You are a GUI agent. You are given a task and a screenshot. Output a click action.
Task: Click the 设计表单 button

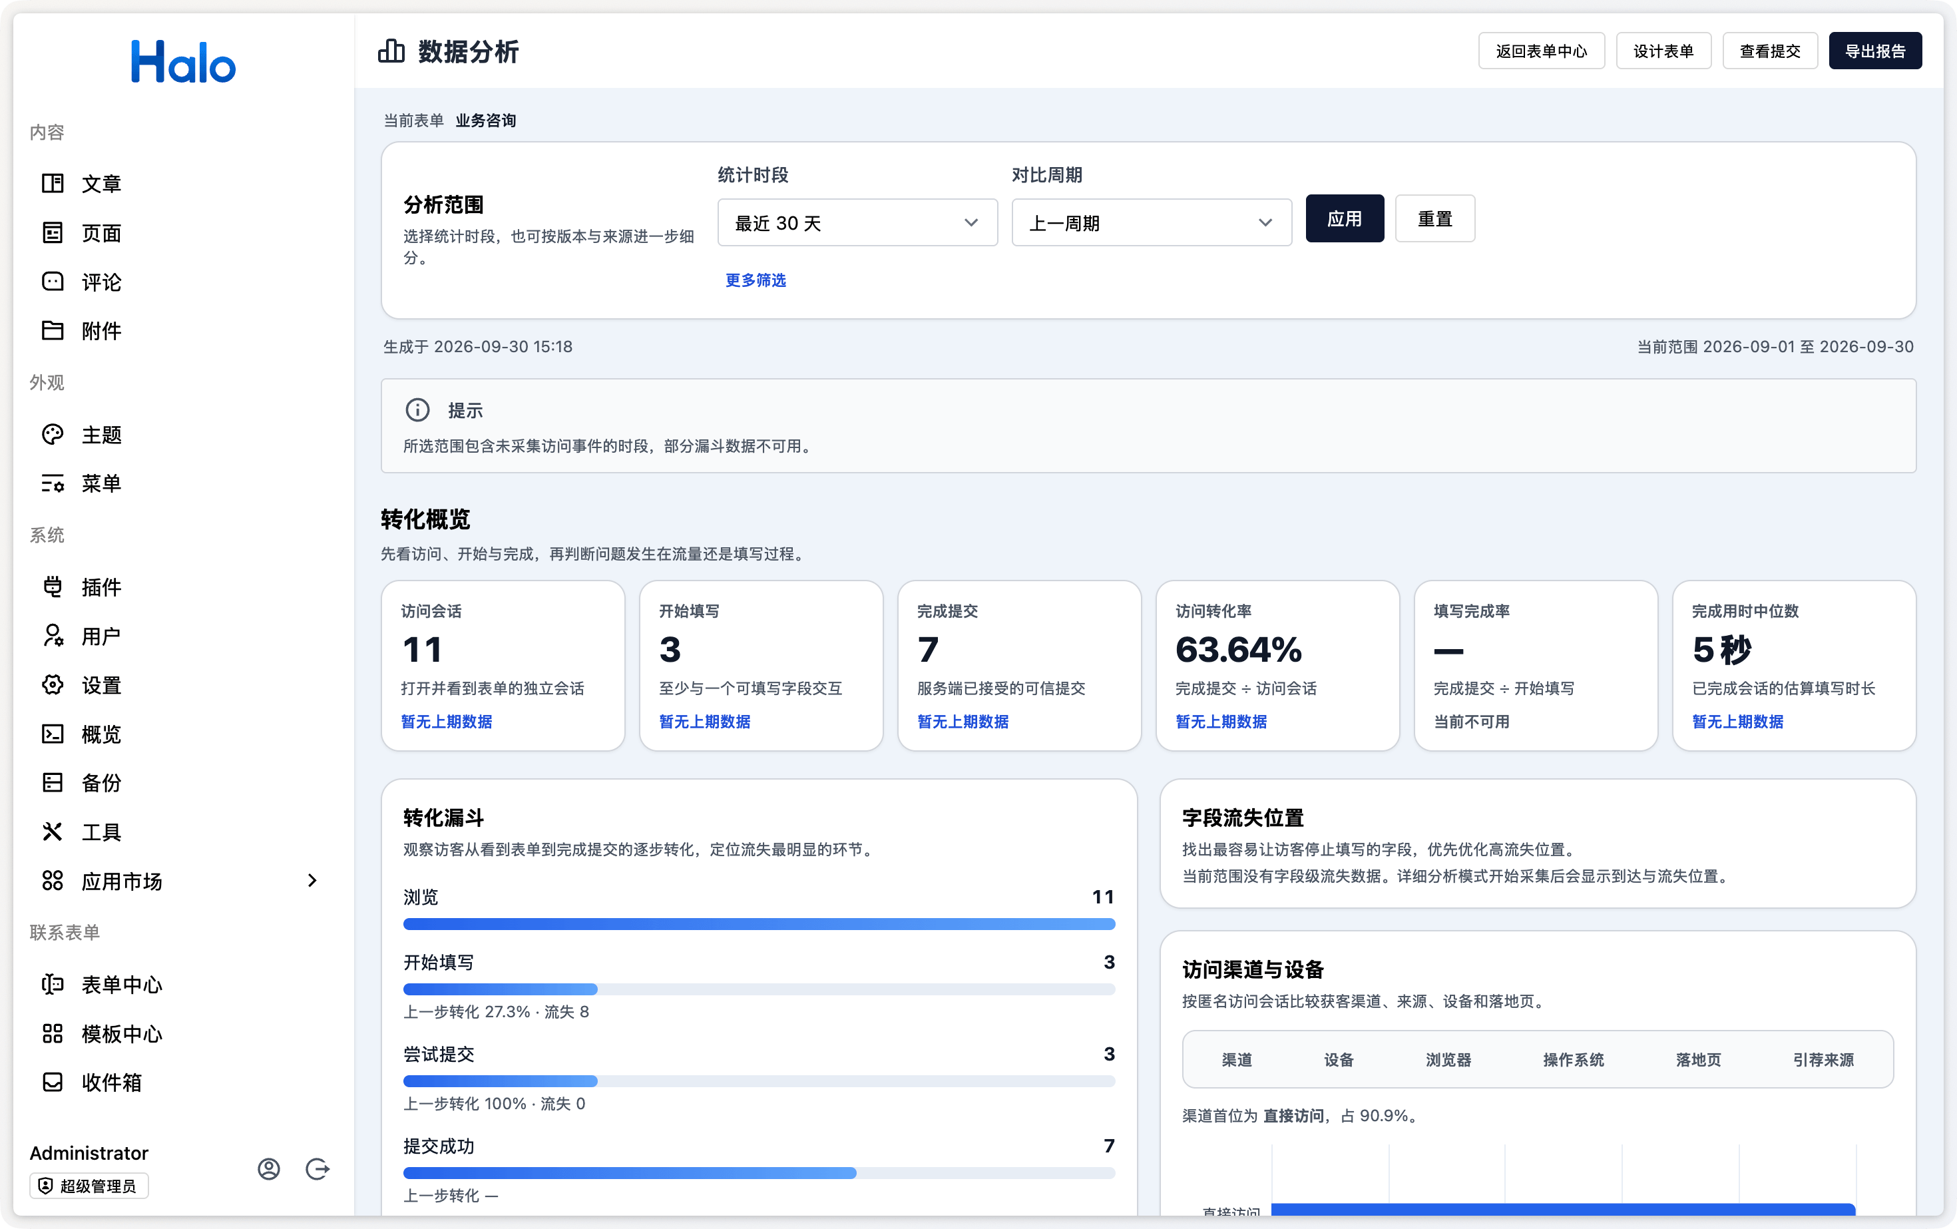point(1663,51)
